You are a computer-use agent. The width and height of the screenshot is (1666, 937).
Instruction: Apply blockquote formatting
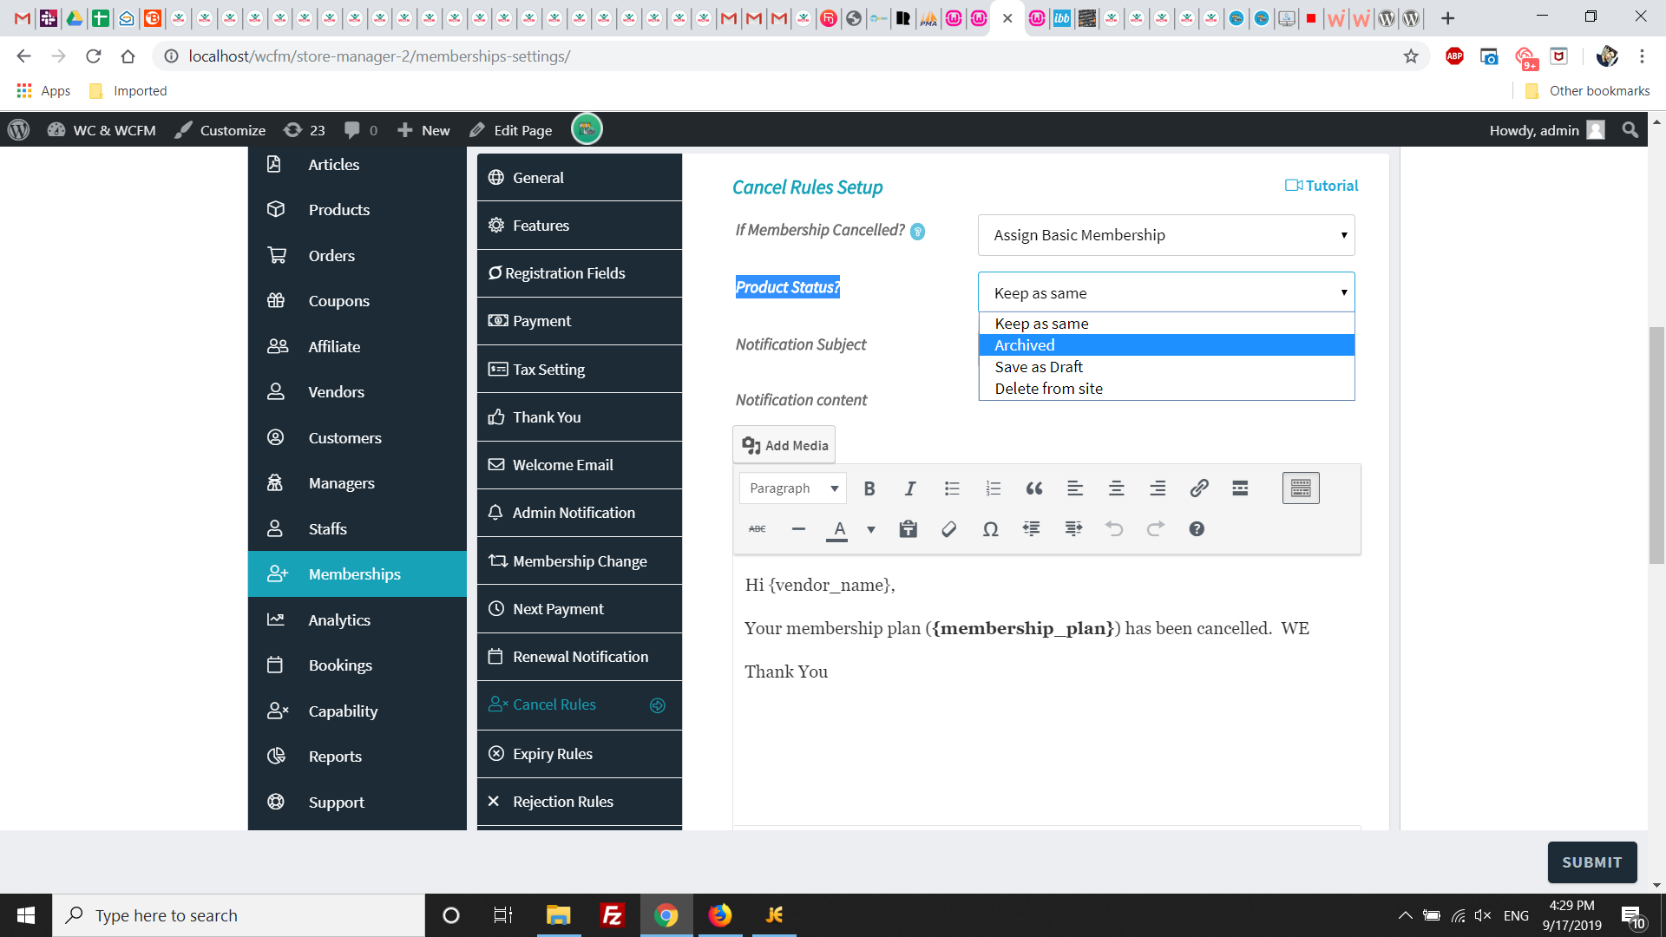point(1034,488)
